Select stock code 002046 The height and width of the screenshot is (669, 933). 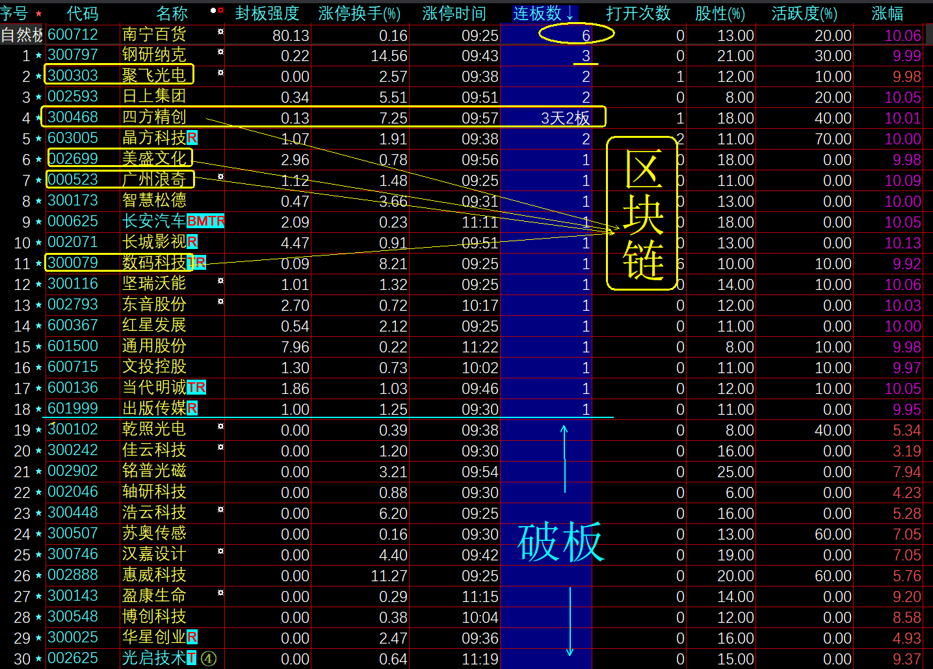tap(73, 492)
